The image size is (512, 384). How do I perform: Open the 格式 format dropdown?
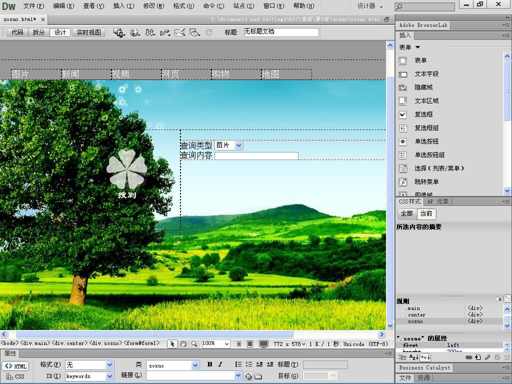[109, 365]
